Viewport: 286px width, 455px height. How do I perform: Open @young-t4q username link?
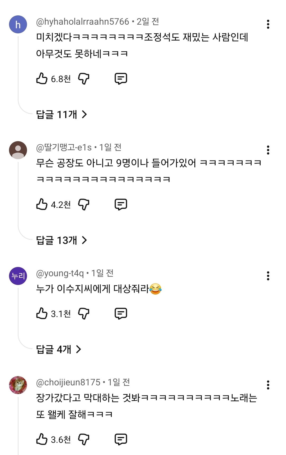click(60, 273)
